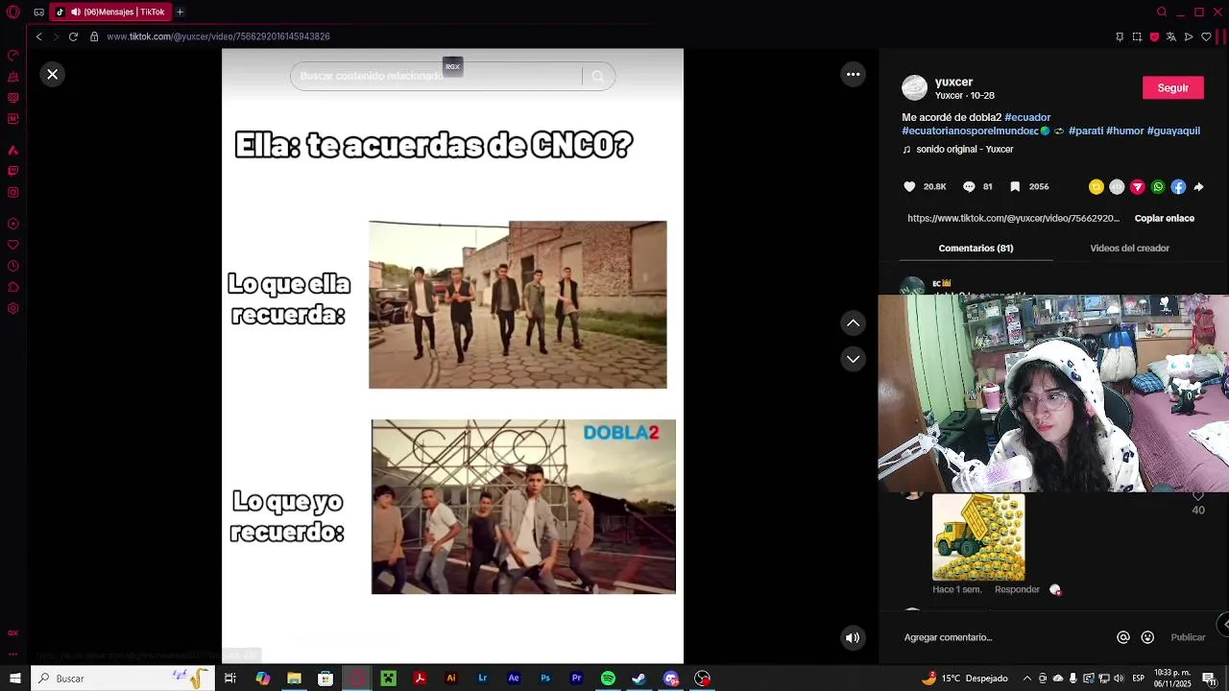The width and height of the screenshot is (1229, 691).
Task: Close the TikTok video viewer
Action: [x=53, y=74]
